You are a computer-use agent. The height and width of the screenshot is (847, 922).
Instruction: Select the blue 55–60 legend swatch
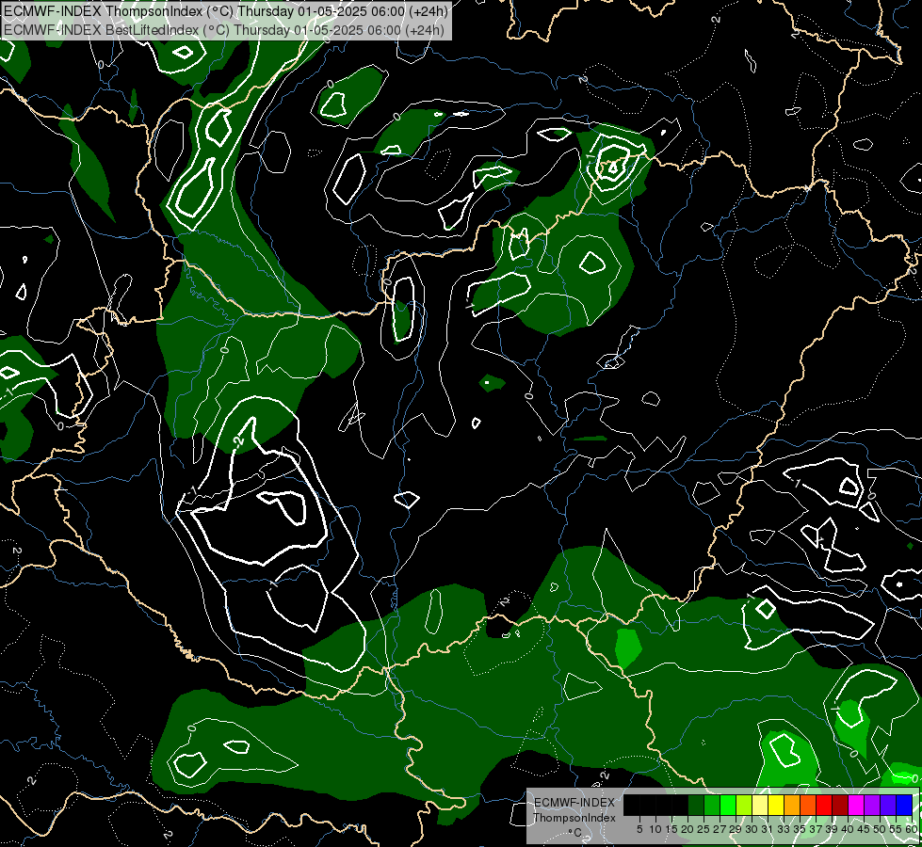[904, 805]
